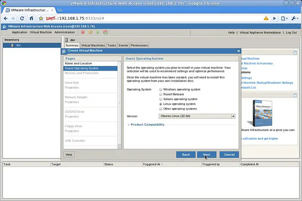Viewport: 302px width, 201px height.
Task: Switch to the Events tab
Action: pyautogui.click(x=123, y=45)
